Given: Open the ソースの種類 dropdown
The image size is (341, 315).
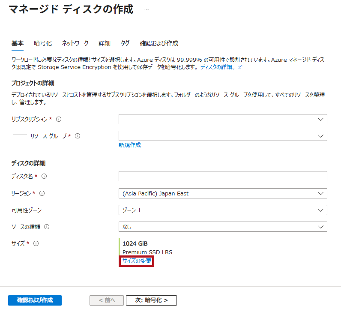Looking at the screenshot, I should [x=223, y=227].
